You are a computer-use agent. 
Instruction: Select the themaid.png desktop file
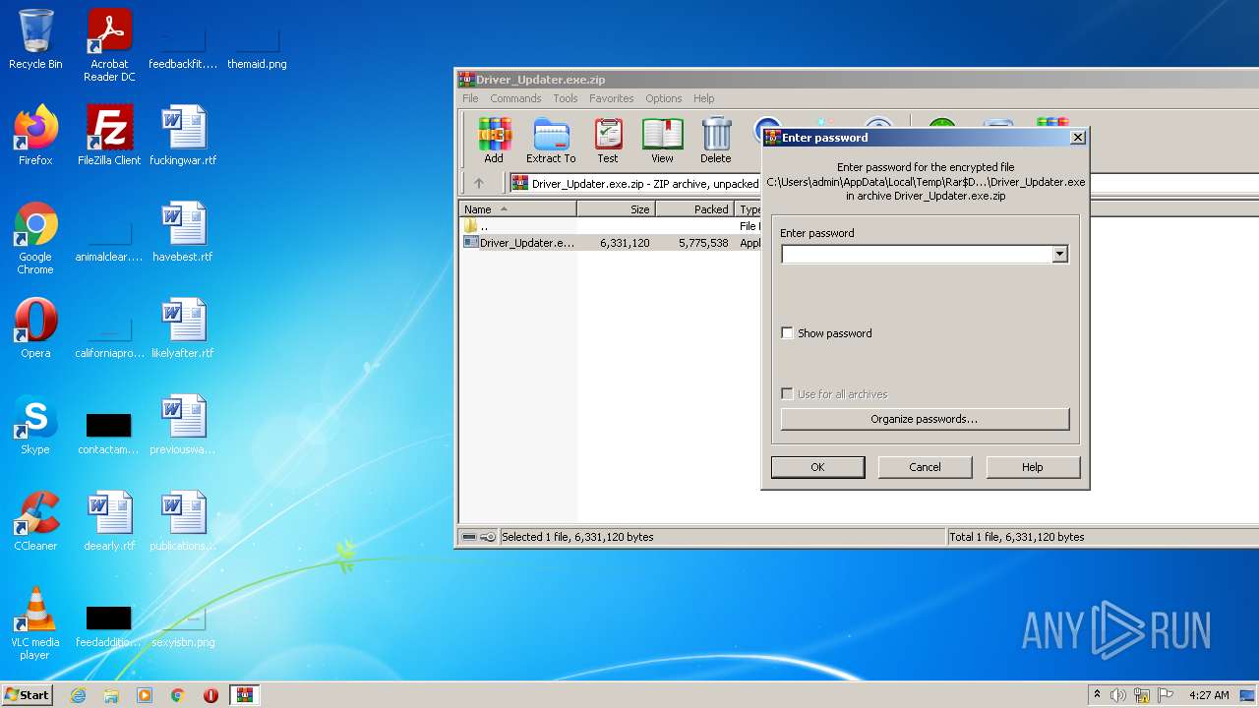point(257,45)
